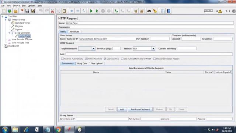Collapse the Thread Group tree node
Viewport: 236px width, 133px height.
6,20
